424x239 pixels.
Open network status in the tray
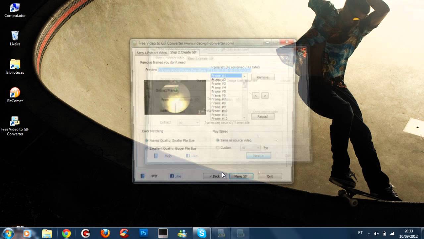point(392,233)
